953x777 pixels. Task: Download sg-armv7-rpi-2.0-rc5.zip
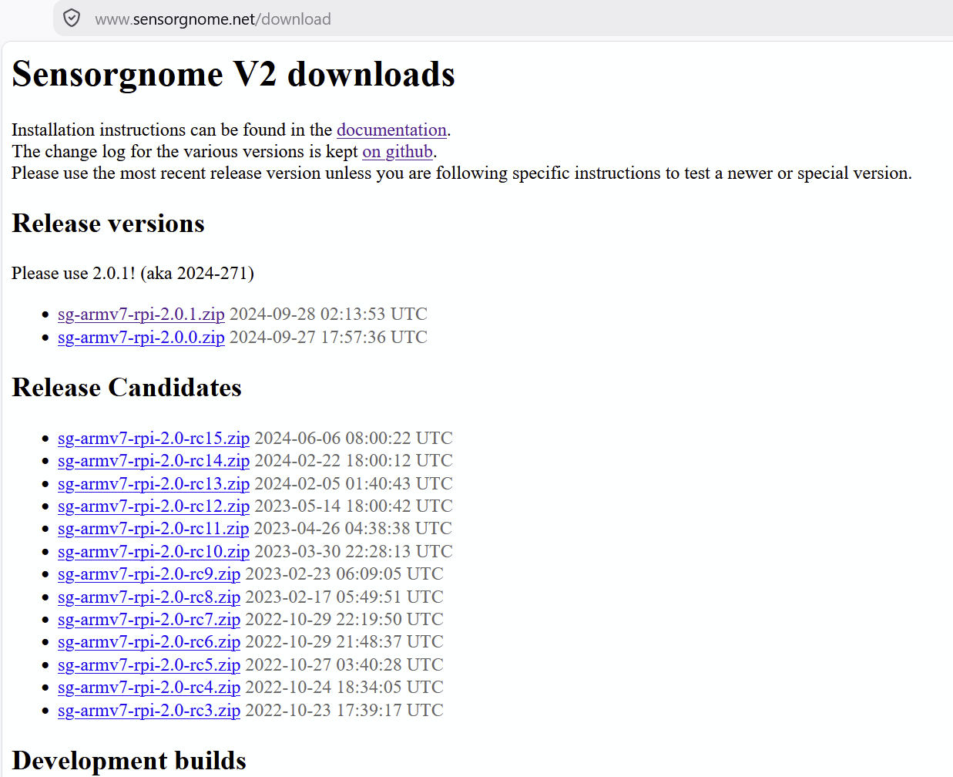tap(149, 664)
